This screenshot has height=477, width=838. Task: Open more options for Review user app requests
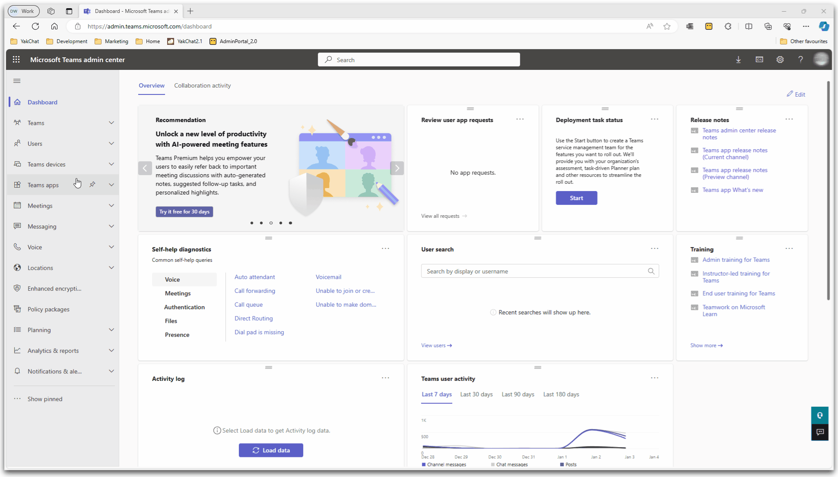click(x=520, y=119)
